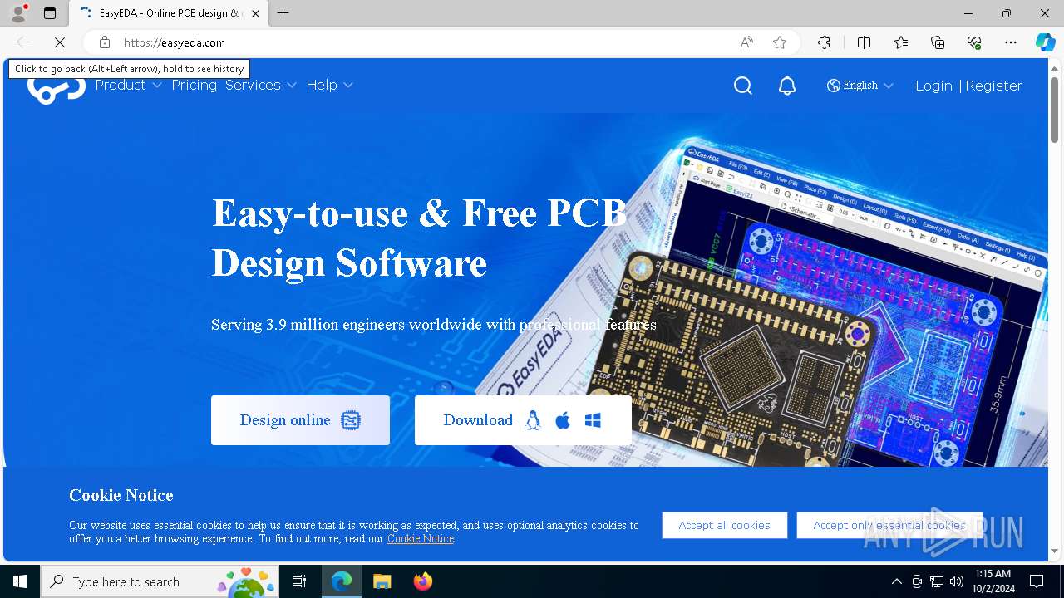This screenshot has height=598, width=1064.
Task: Open Tab actions menu icon
Action: [50, 13]
